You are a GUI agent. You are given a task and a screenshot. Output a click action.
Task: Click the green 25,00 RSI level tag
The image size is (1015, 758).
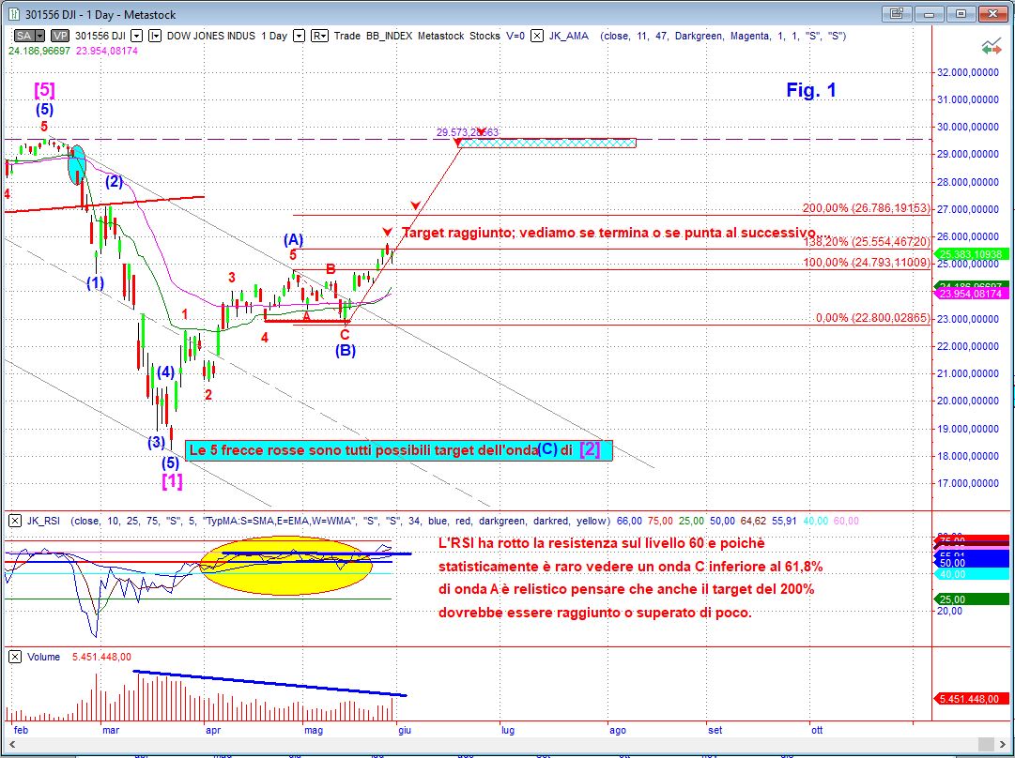click(972, 599)
